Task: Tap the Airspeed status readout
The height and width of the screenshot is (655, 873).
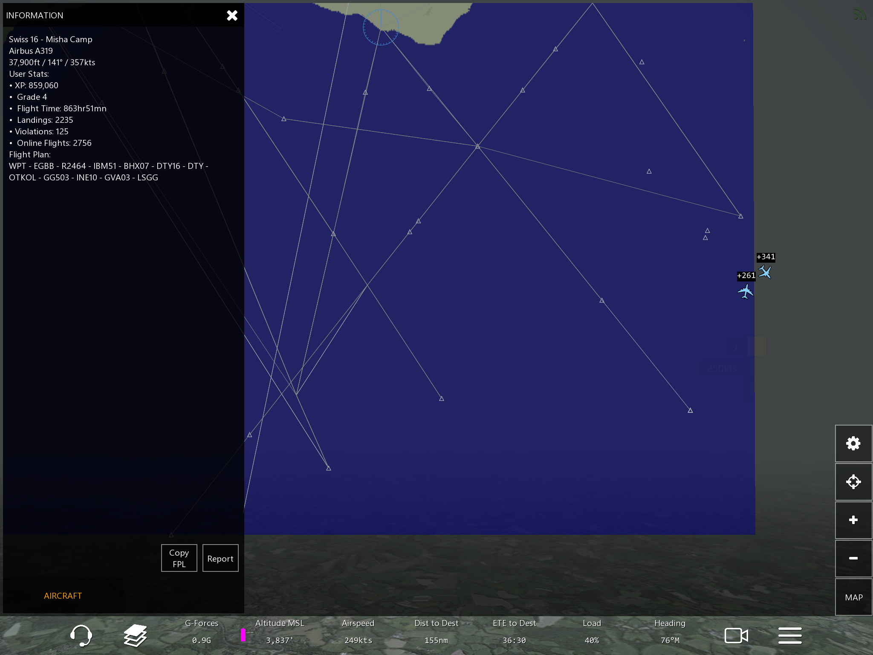Action: [x=358, y=632]
